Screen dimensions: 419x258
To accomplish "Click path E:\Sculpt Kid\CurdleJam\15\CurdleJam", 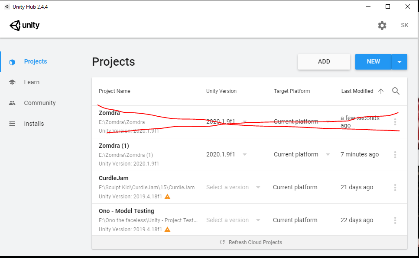I will [x=147, y=188].
